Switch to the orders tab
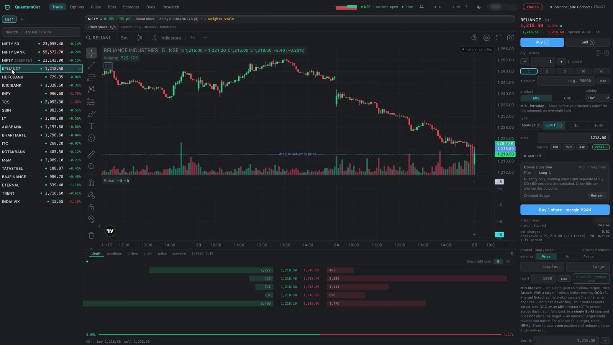The width and height of the screenshot is (613, 345). pos(133,253)
